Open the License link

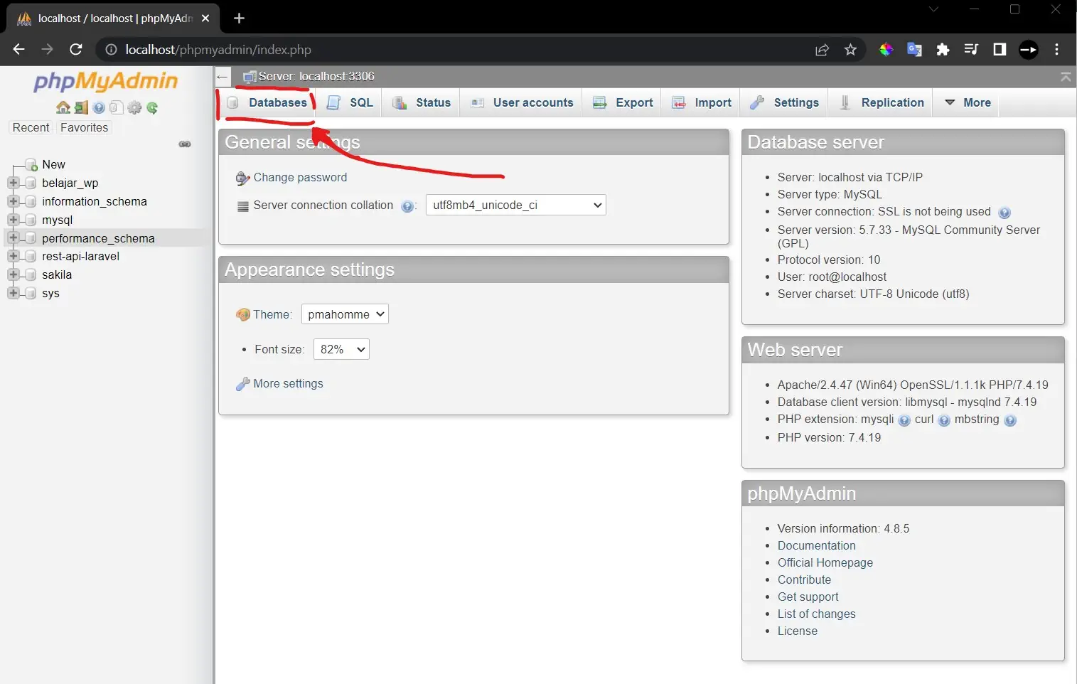click(797, 631)
